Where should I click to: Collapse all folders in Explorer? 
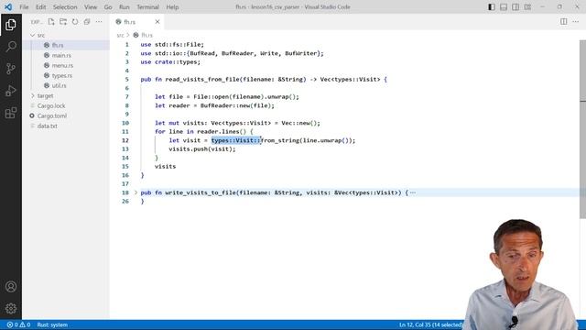pos(87,22)
